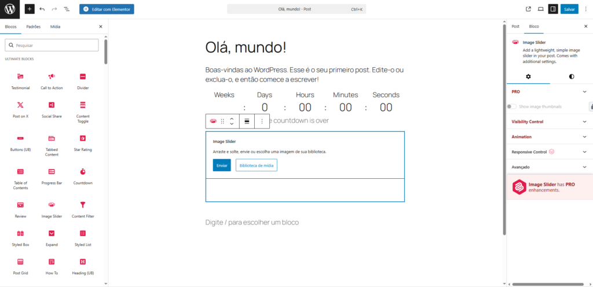Switch to the Post sidebar tab

515,27
